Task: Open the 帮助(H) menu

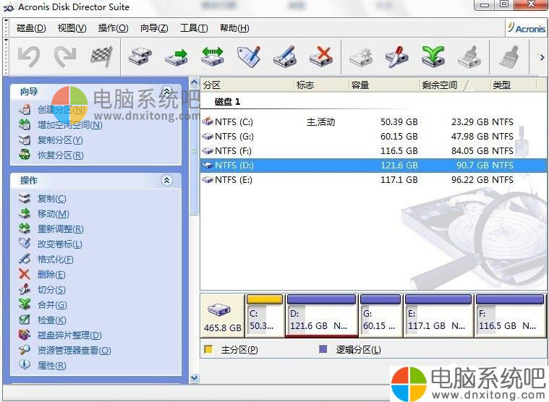Action: coord(234,28)
